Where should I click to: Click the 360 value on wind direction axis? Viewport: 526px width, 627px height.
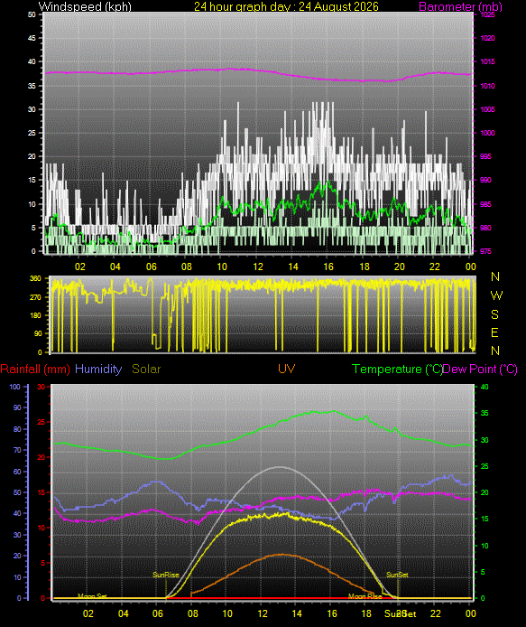pyautogui.click(x=35, y=278)
